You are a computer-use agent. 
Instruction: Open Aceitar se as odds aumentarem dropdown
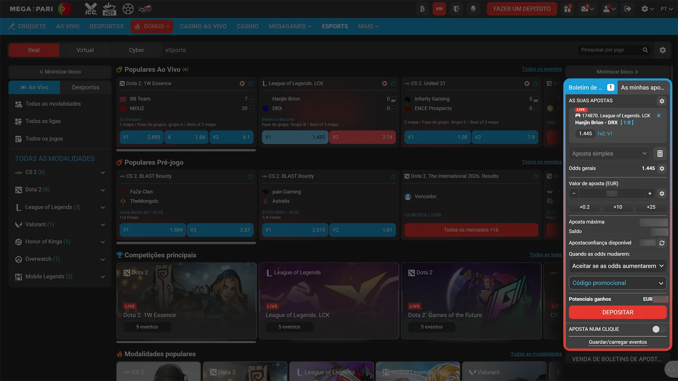coord(618,266)
